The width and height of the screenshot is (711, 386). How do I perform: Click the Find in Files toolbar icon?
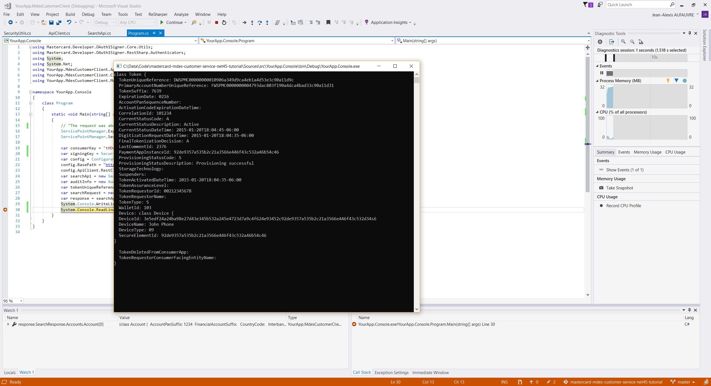point(194,22)
